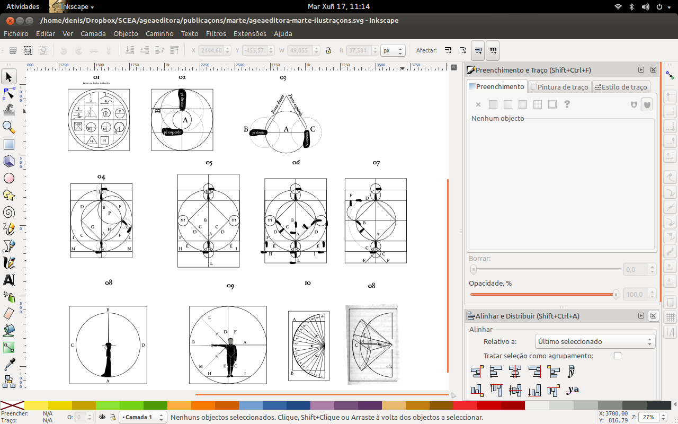Select the Spiral tool
Screen dimensions: 678x424
click(9, 212)
